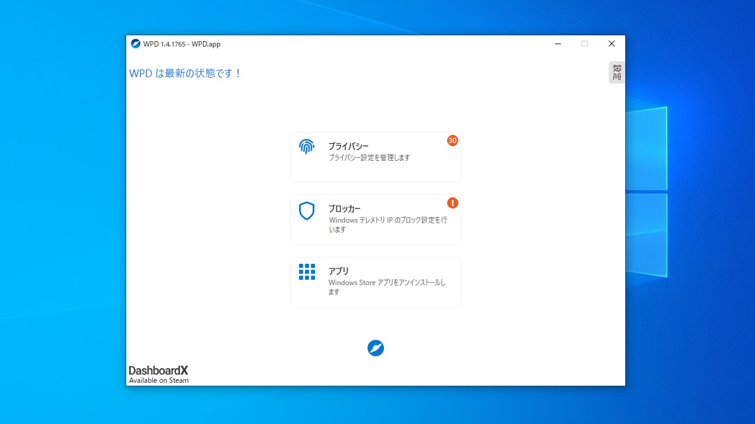Click the shield blocker icon
Screen dimensions: 755x424
307,211
